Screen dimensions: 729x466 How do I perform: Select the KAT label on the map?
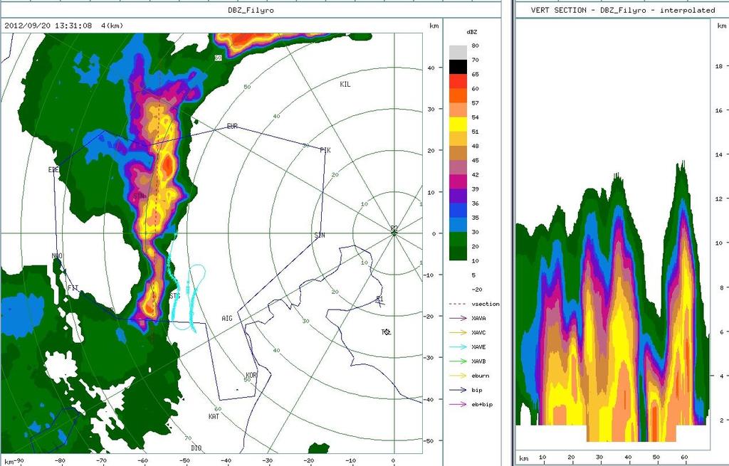(x=214, y=417)
